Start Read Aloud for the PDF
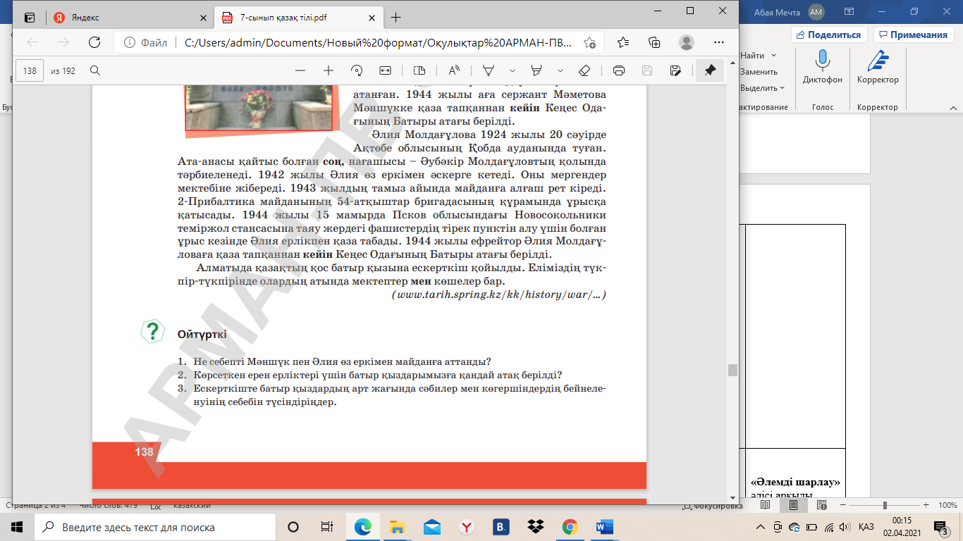Image resolution: width=963 pixels, height=541 pixels. click(x=453, y=70)
